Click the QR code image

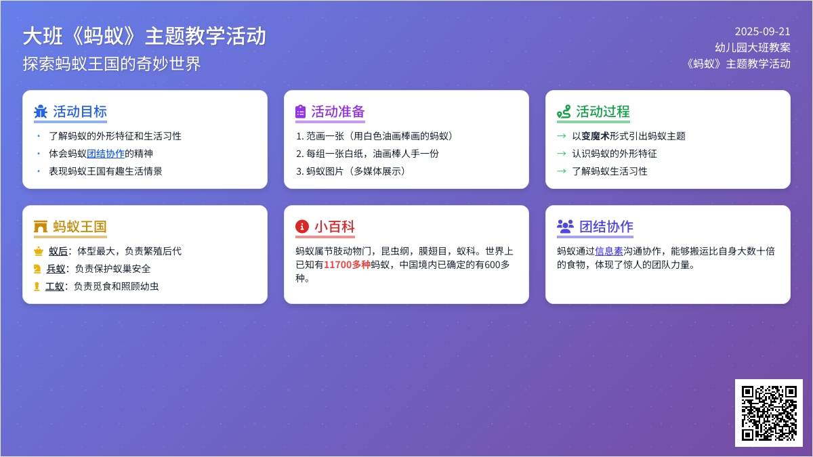click(769, 413)
